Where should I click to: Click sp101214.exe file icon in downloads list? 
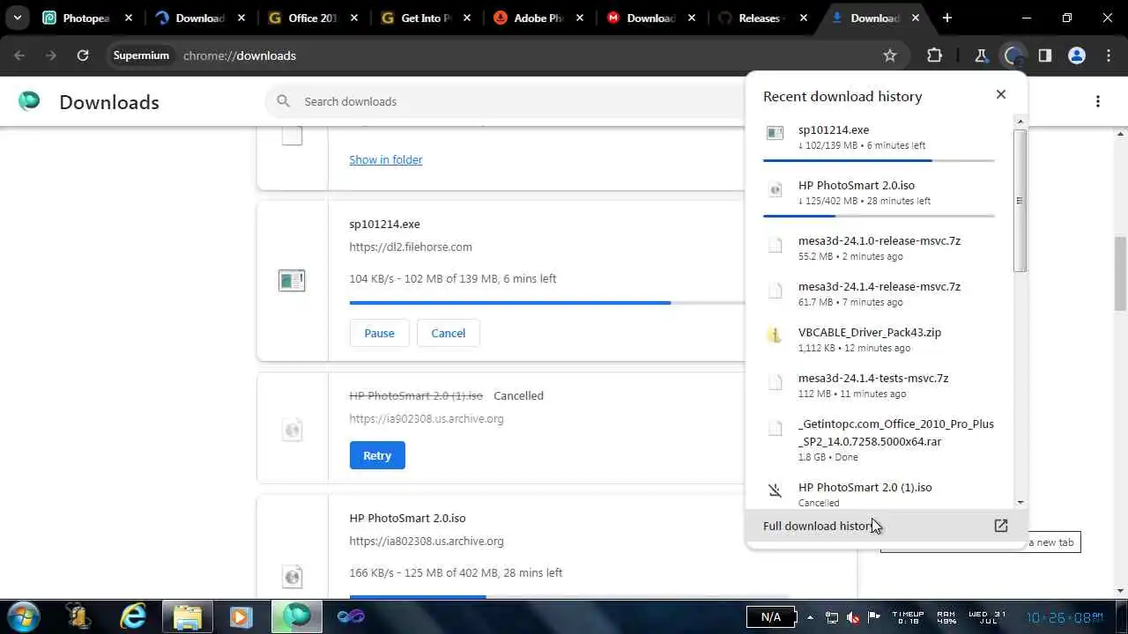click(x=292, y=280)
